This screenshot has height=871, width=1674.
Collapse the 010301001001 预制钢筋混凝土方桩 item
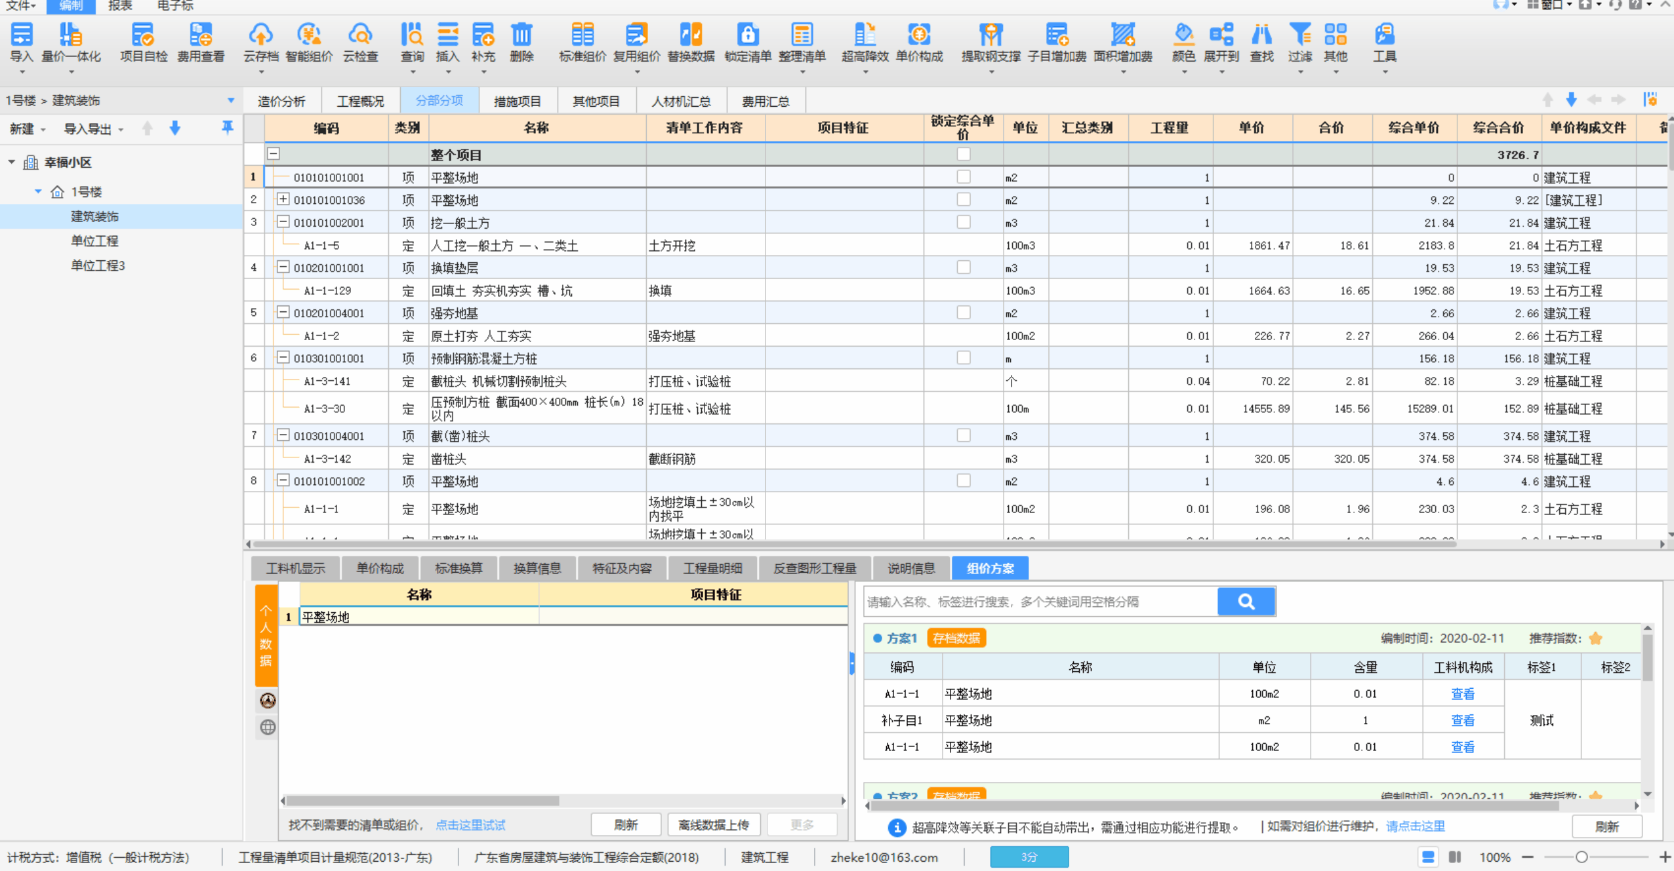pos(283,358)
